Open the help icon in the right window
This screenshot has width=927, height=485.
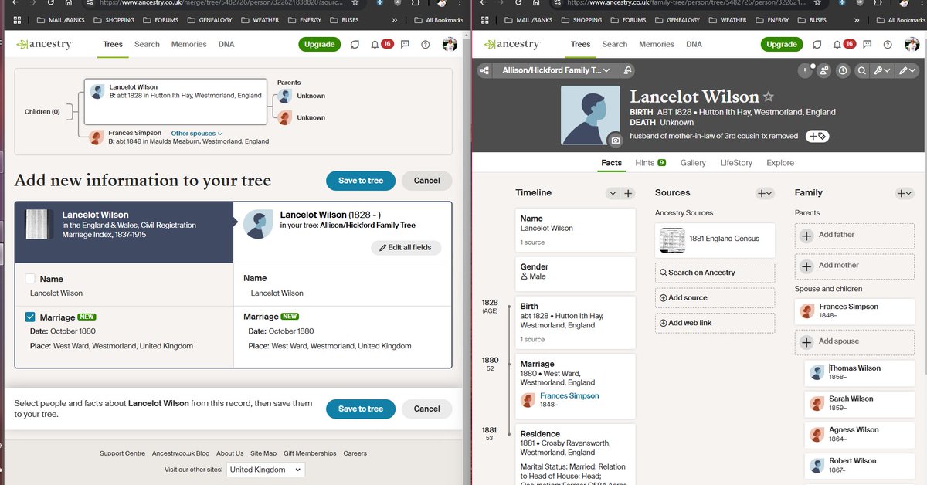point(888,45)
